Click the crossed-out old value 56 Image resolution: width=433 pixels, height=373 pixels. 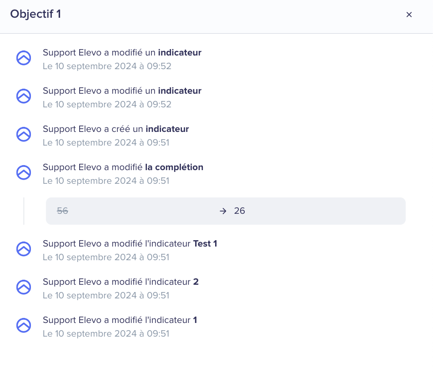pyautogui.click(x=62, y=211)
